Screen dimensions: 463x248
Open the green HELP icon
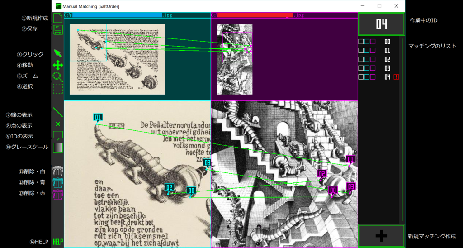click(58, 242)
